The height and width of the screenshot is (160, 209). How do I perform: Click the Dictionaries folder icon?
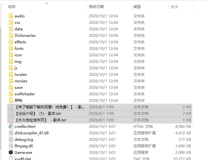click(x=11, y=36)
